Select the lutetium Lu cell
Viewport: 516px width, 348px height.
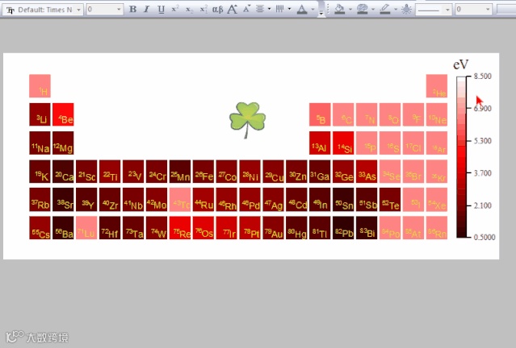click(86, 227)
